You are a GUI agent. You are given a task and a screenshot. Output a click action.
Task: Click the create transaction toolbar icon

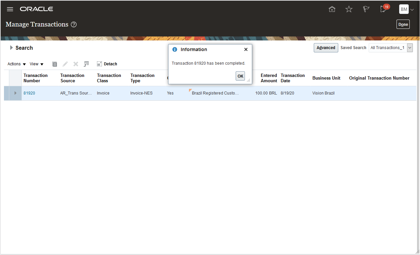coord(55,64)
